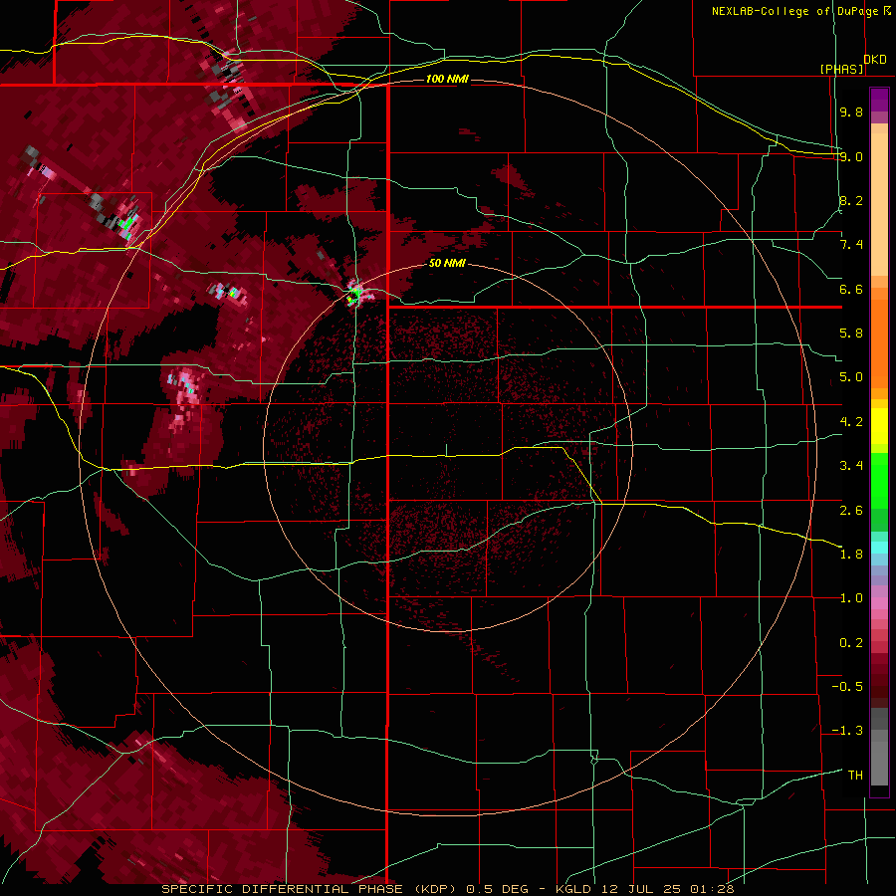Image resolution: width=896 pixels, height=896 pixels.
Task: Click the 6.6 legend value
Action: (851, 289)
